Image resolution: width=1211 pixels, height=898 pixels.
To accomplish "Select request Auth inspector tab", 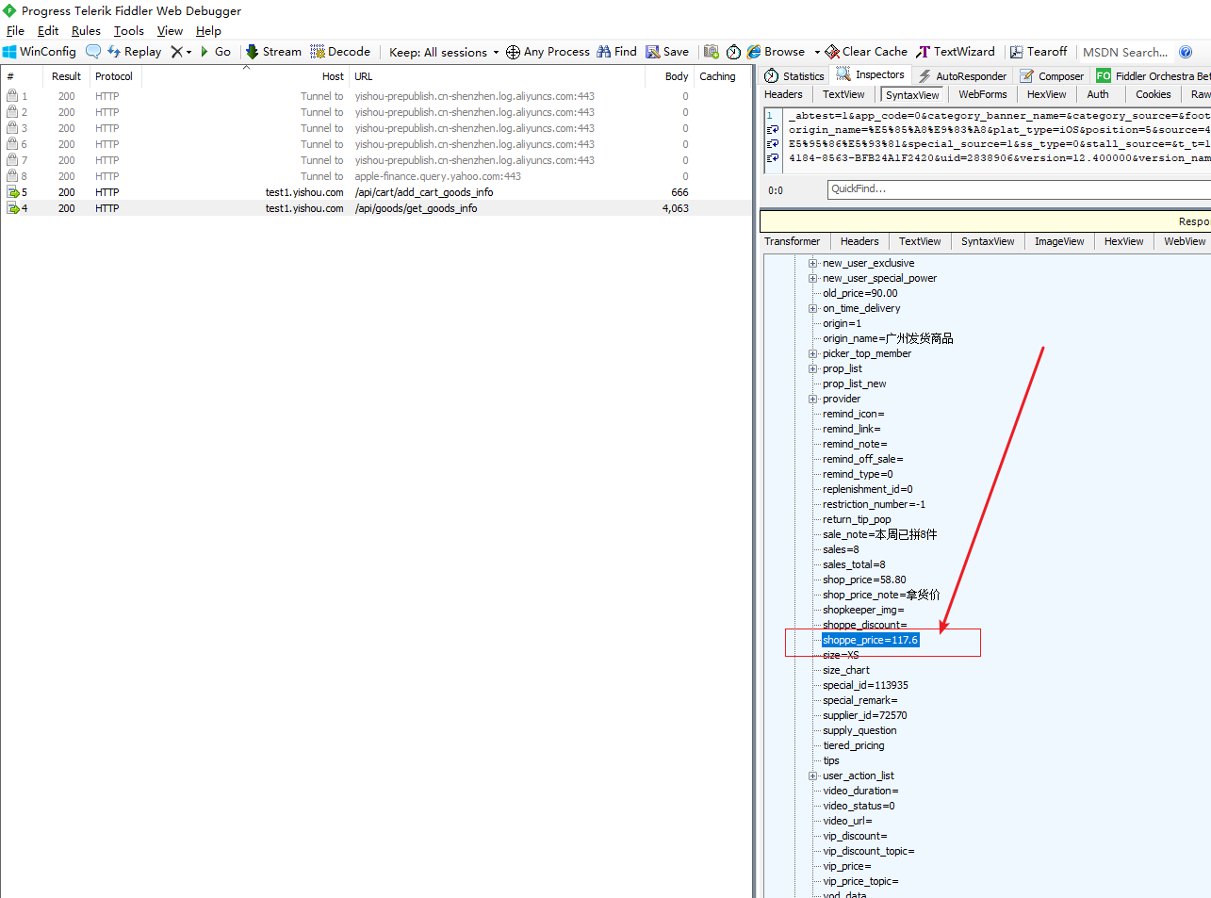I will point(1098,94).
